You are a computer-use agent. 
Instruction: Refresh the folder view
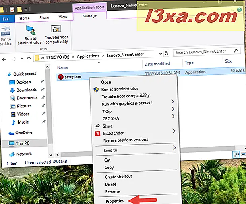pos(166,53)
